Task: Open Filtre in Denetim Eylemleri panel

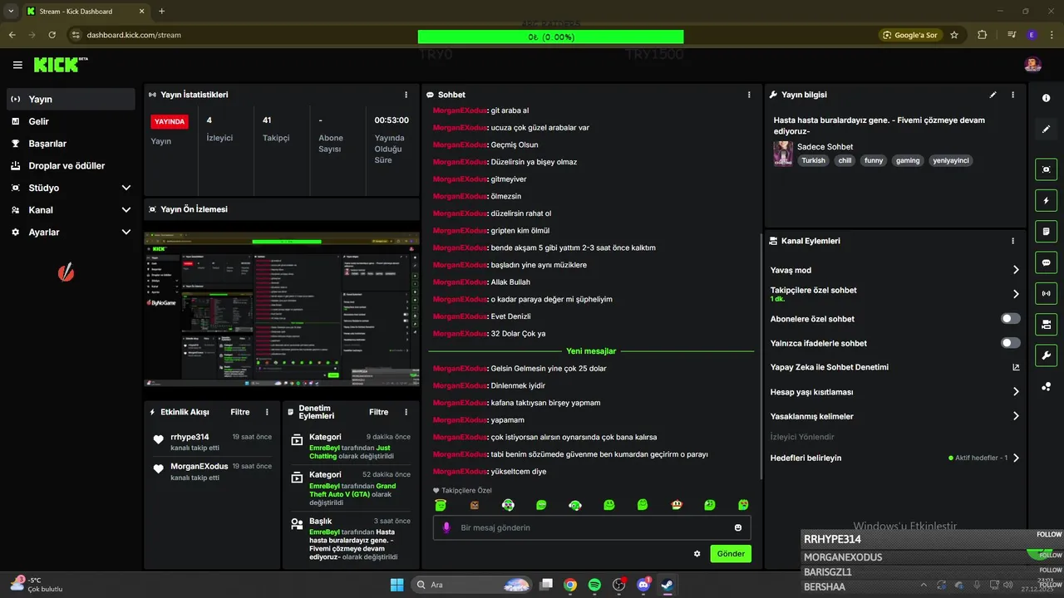Action: (379, 412)
